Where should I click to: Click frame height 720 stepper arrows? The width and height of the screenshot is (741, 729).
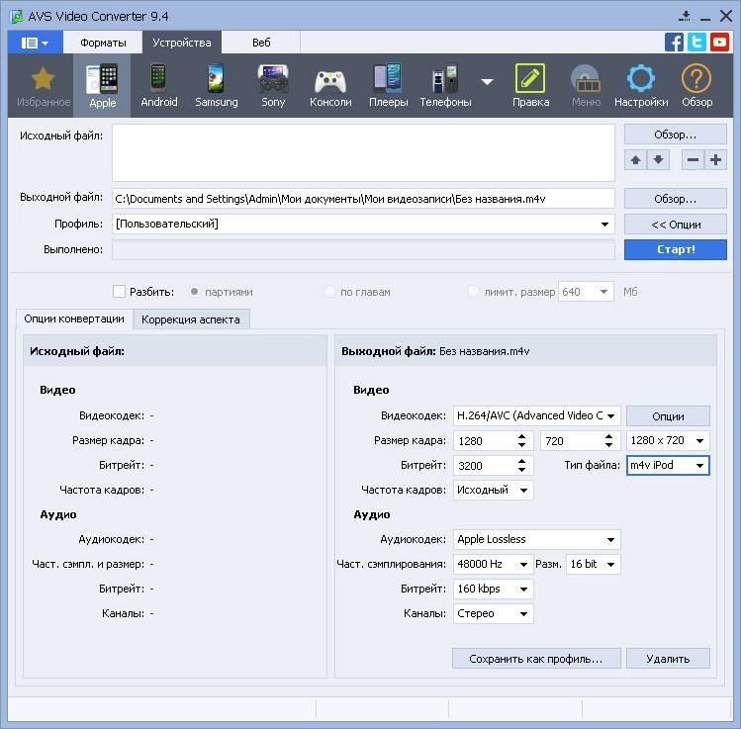click(x=608, y=441)
